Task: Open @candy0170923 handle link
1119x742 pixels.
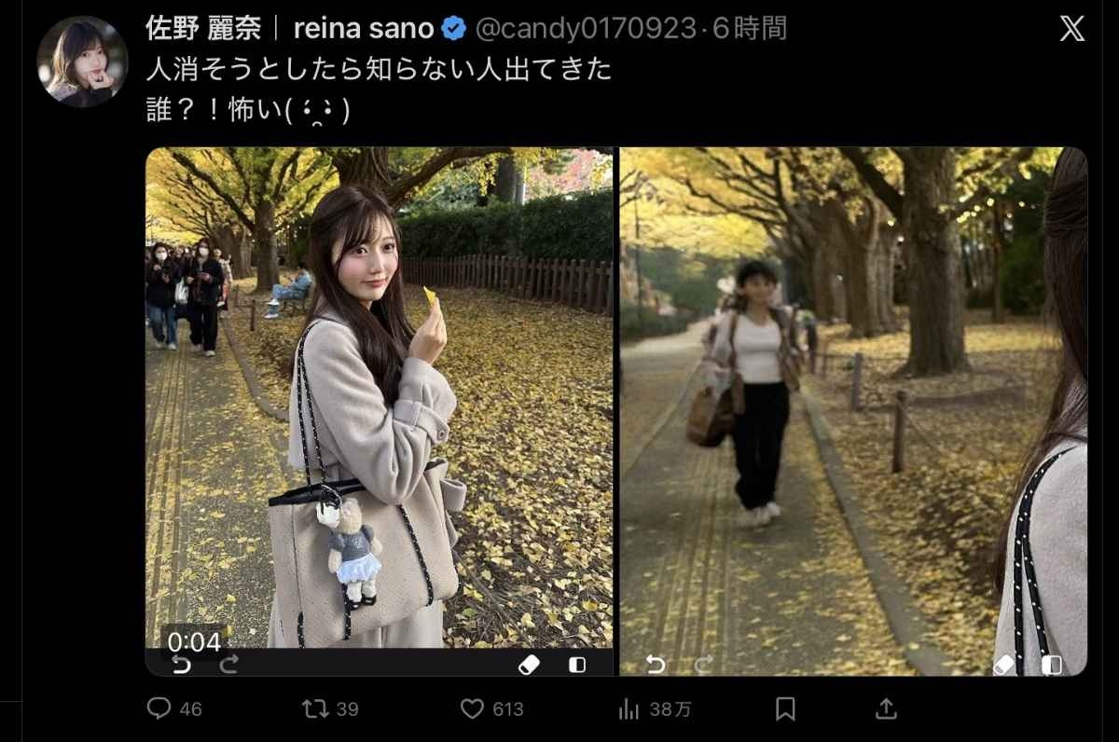Action: [x=585, y=29]
